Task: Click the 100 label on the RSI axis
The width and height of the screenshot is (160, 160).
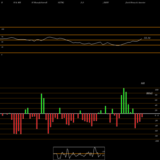Action: click(3, 29)
